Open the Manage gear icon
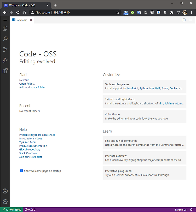 pos(5,202)
